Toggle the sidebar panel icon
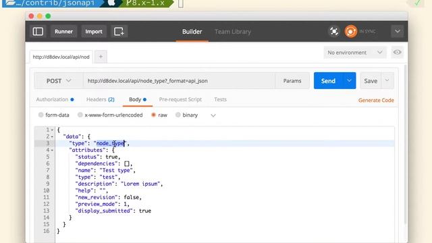The width and height of the screenshot is (432, 243). tap(38, 32)
